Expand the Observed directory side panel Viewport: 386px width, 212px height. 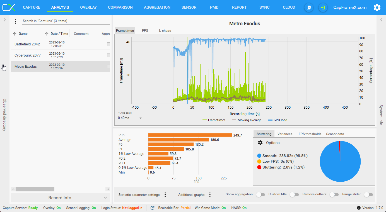(x=4, y=20)
